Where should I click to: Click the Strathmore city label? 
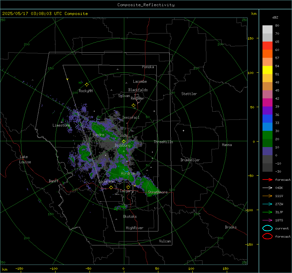(x=158, y=192)
